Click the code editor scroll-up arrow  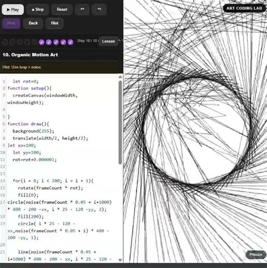[x=120, y=77]
